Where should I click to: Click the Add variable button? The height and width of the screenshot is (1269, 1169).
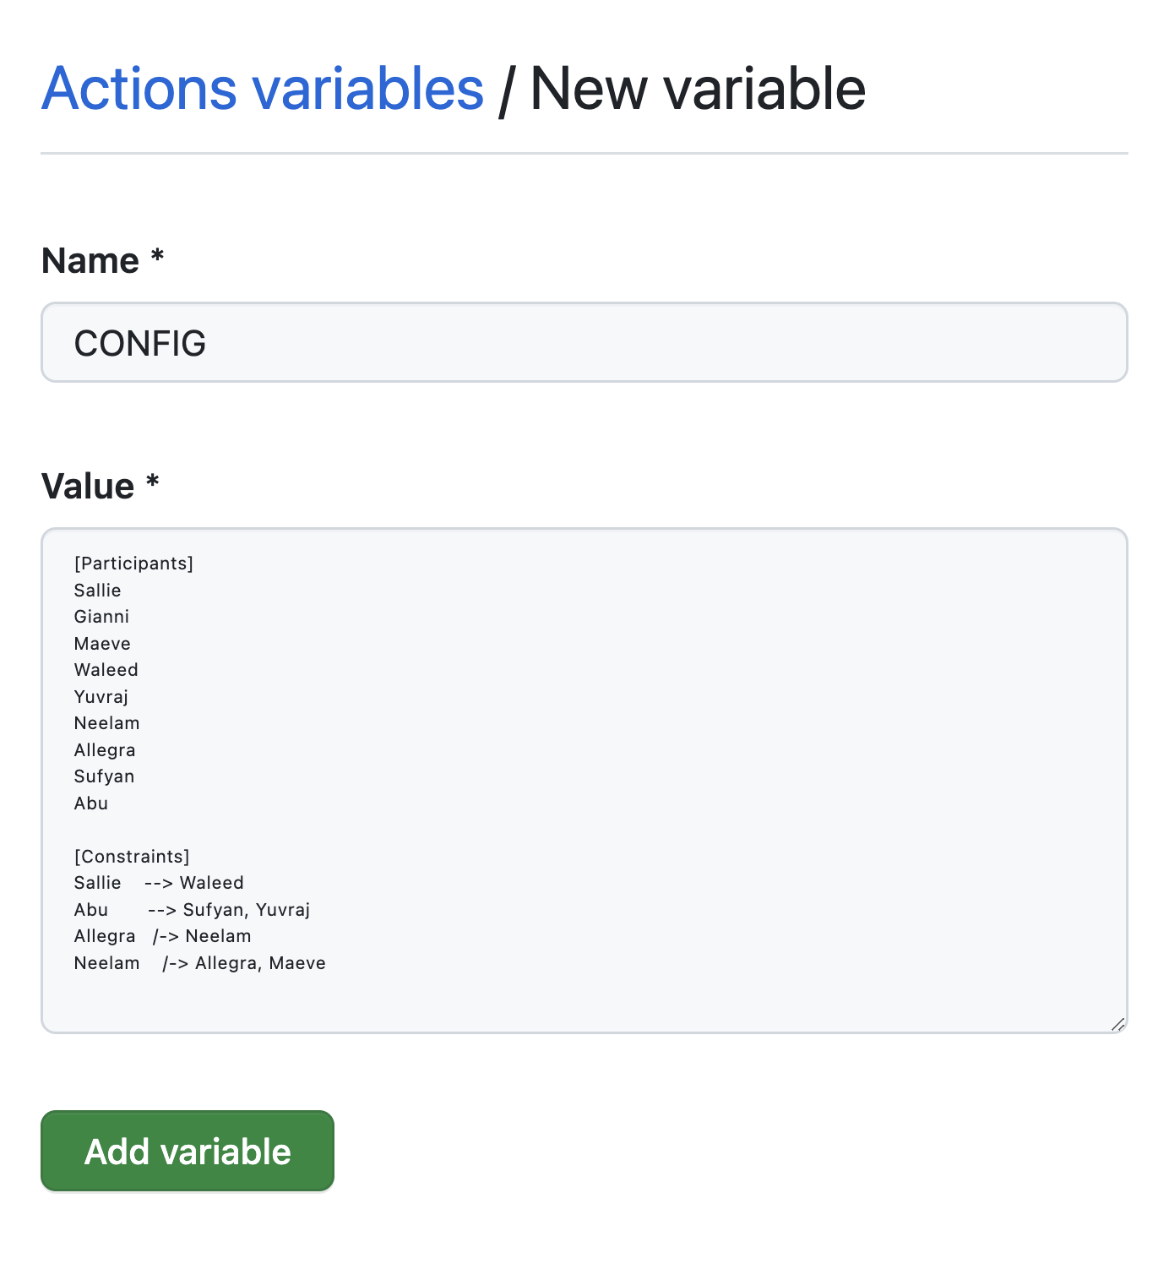point(188,1151)
